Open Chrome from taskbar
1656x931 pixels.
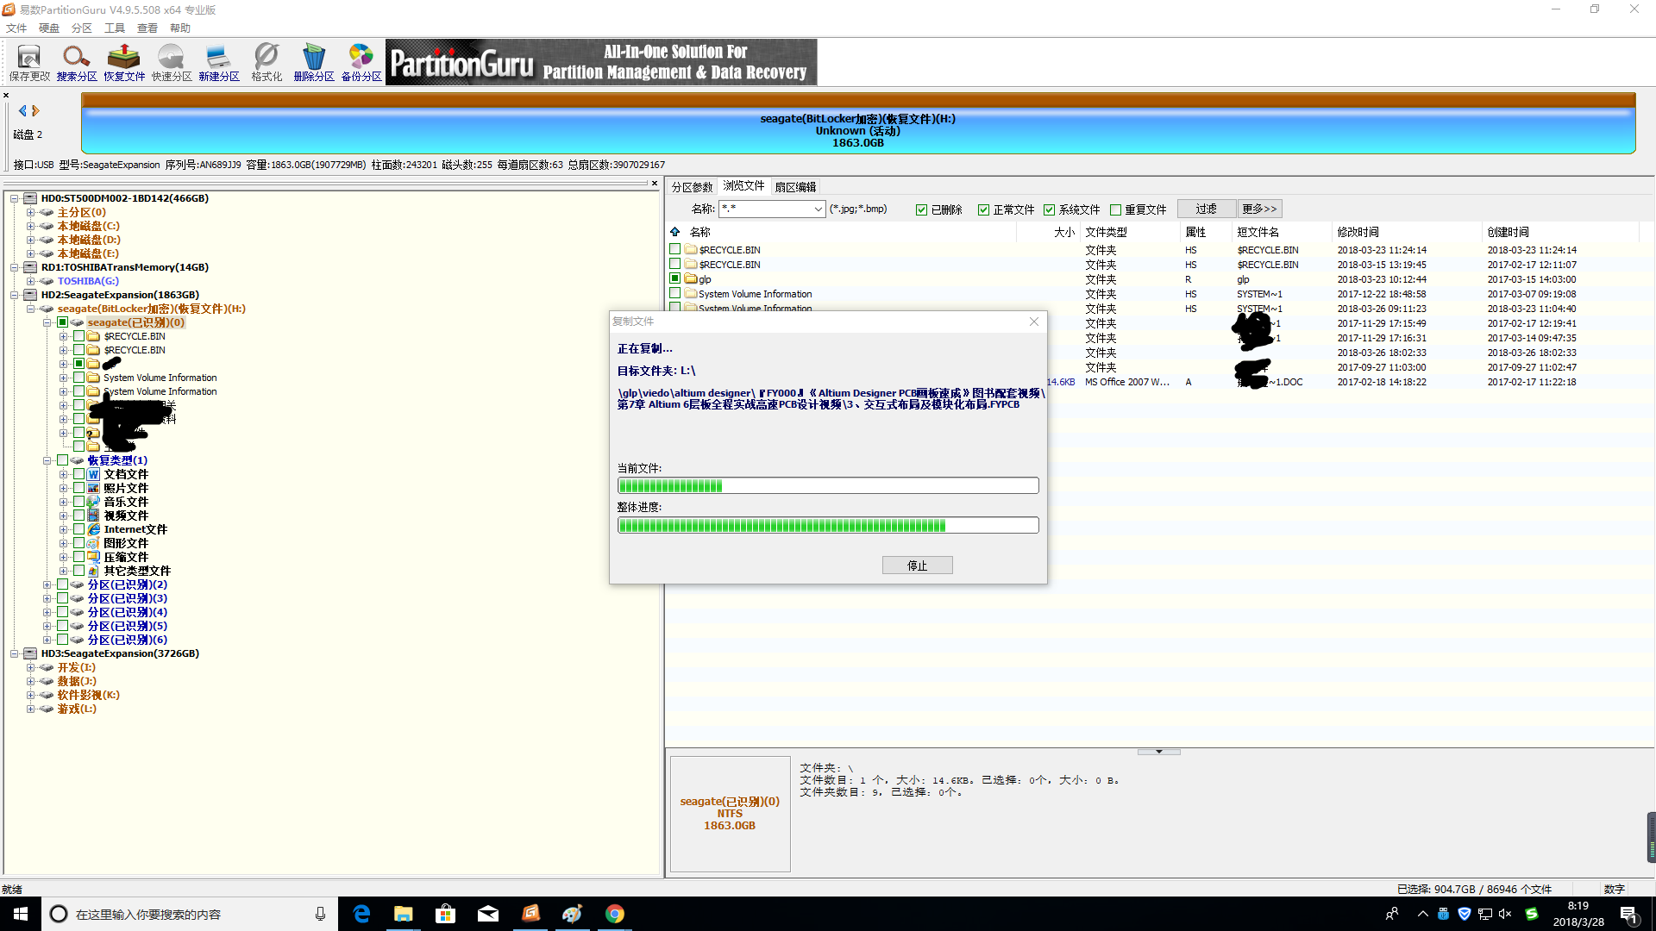[x=615, y=914]
